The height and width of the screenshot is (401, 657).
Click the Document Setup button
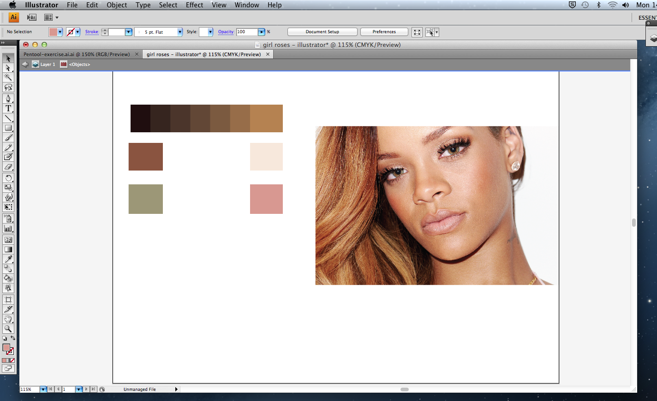[322, 32]
